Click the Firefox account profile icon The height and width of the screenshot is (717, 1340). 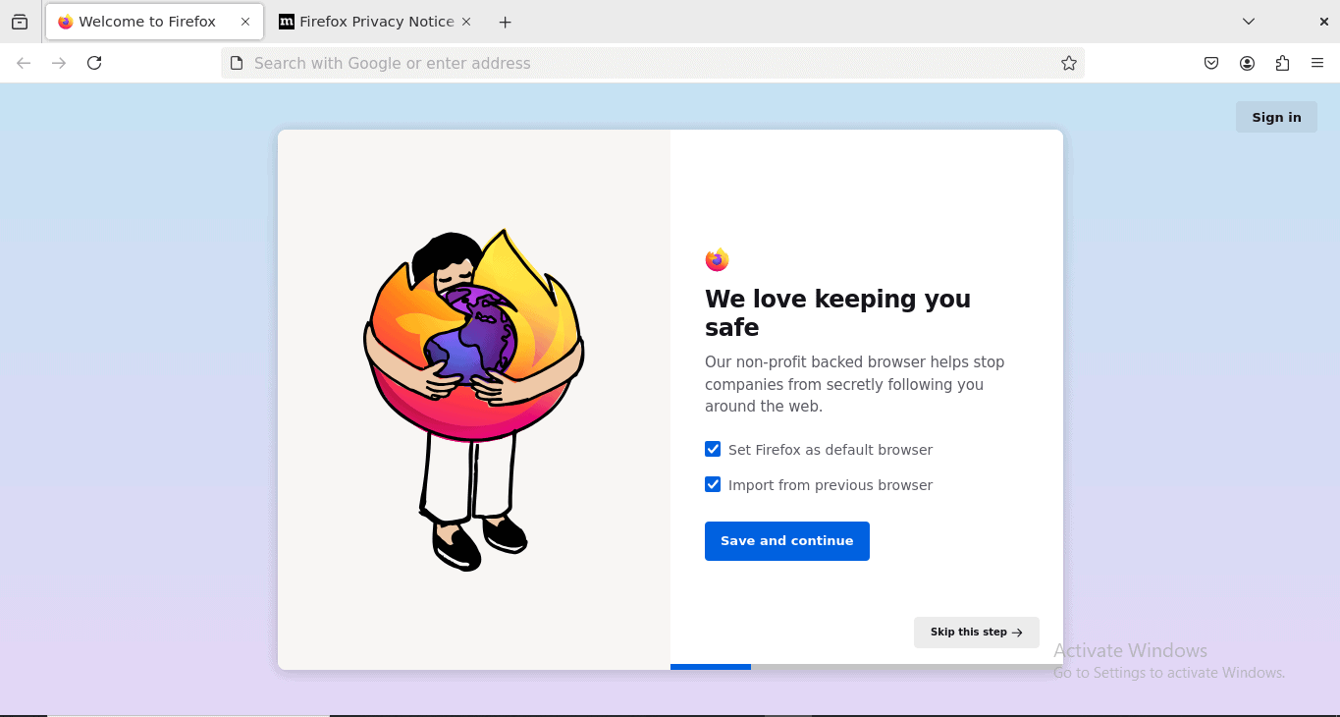(x=1247, y=62)
